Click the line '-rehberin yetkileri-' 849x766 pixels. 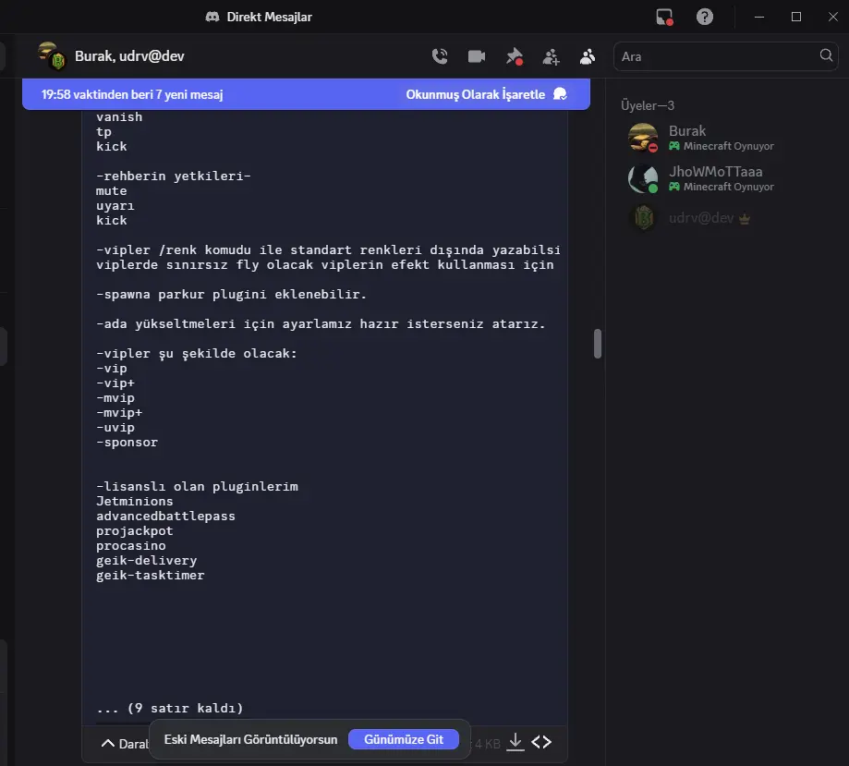point(174,176)
